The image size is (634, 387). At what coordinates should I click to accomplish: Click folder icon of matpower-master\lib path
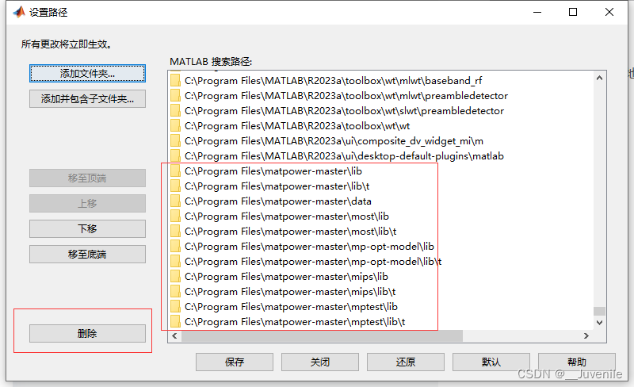tap(175, 171)
